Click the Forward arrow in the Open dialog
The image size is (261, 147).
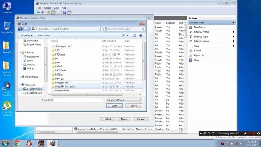26,29
